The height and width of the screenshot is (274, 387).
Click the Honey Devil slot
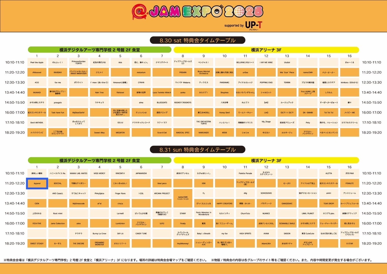click(x=225, y=112)
